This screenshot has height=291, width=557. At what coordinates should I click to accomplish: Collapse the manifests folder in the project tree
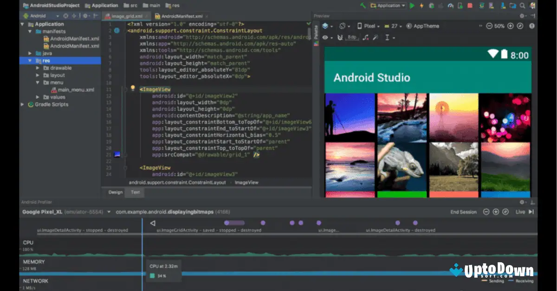(30, 31)
